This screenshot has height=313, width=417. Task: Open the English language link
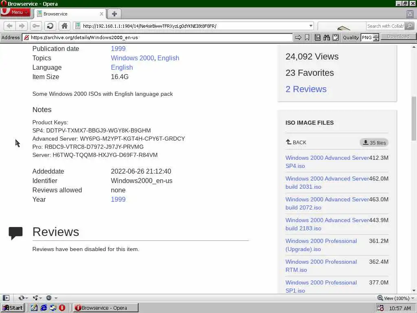pyautogui.click(x=122, y=67)
